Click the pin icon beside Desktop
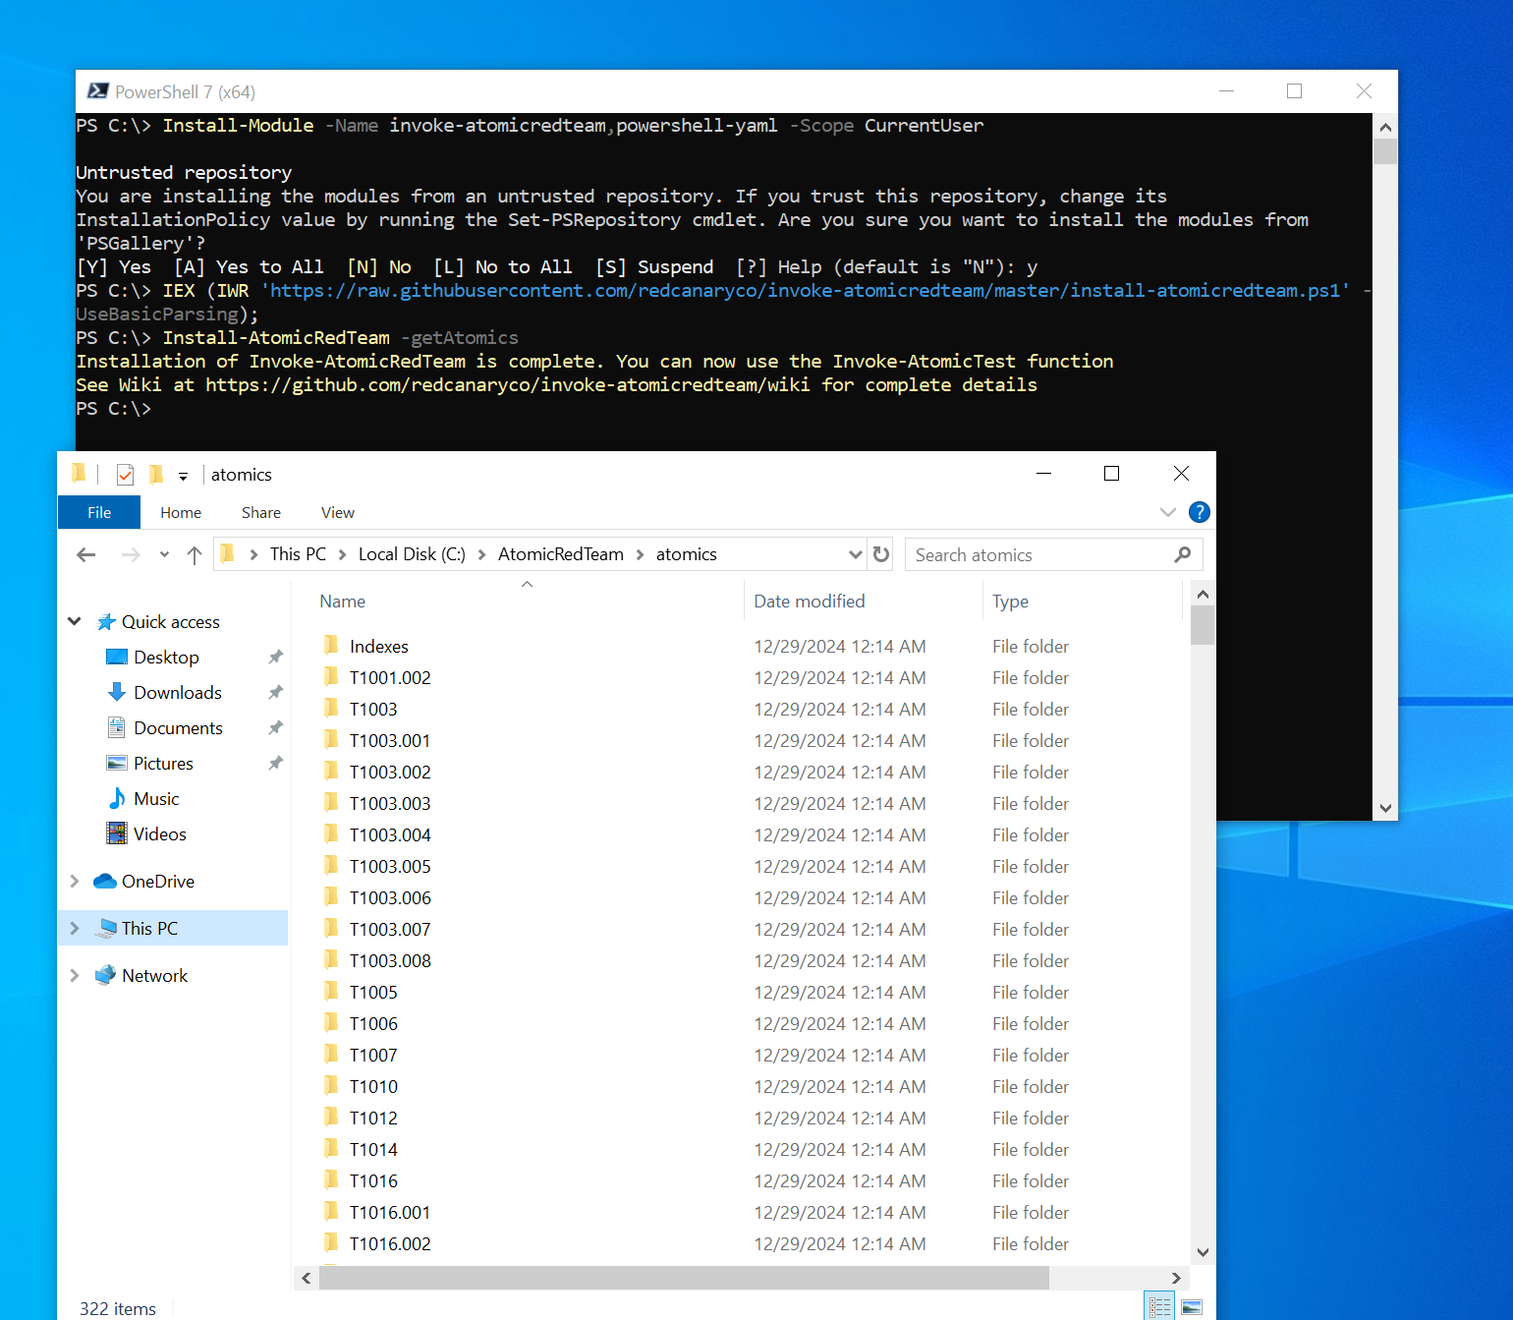The width and height of the screenshot is (1513, 1320). 275,657
